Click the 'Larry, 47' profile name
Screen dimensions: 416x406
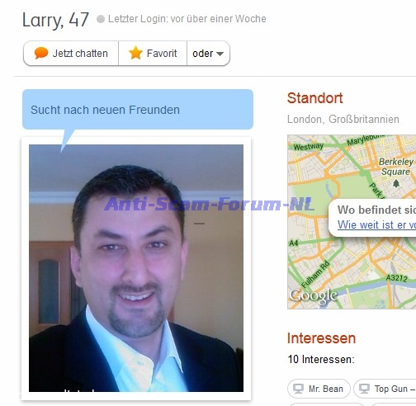[x=55, y=20]
